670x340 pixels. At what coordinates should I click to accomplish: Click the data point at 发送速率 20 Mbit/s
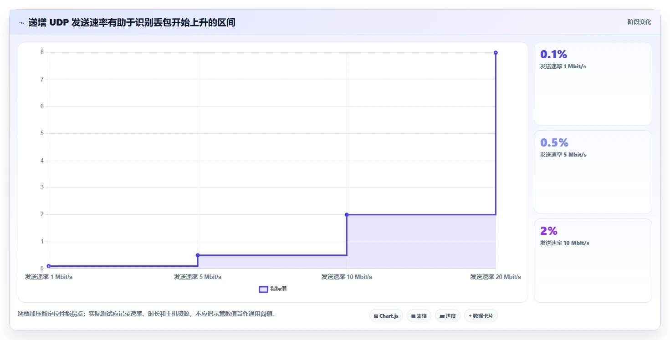tap(496, 53)
